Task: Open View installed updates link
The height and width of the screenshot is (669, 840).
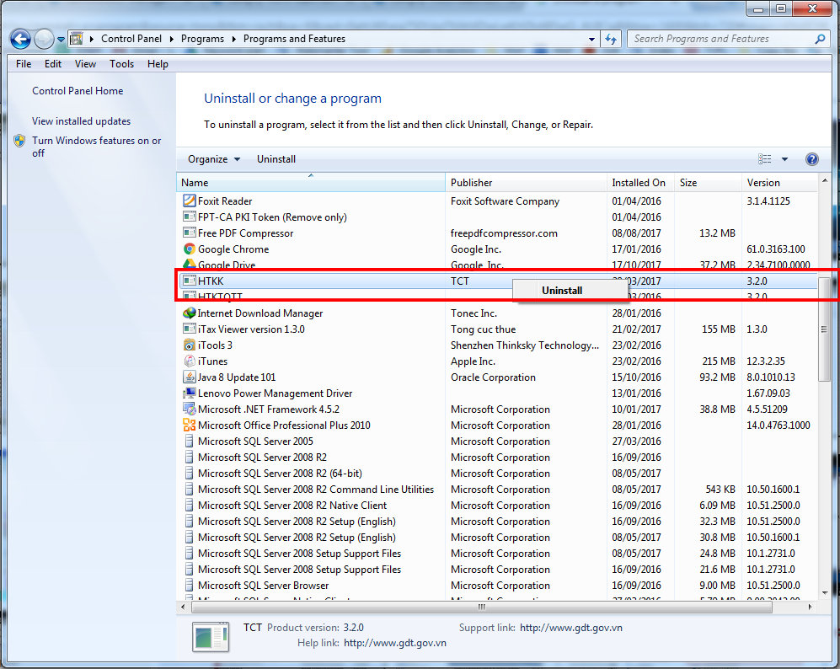Action: click(x=82, y=121)
